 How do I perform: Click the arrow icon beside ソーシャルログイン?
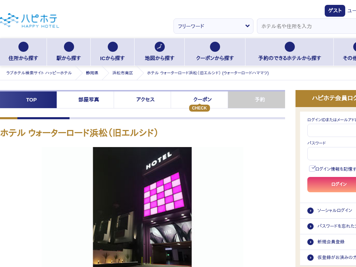point(310,211)
